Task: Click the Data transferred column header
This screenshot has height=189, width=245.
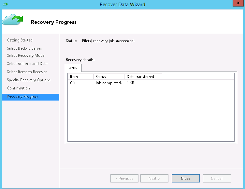Action: (143, 77)
